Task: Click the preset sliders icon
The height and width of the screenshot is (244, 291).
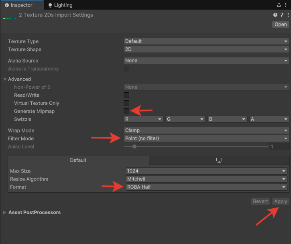Action: tap(282, 15)
